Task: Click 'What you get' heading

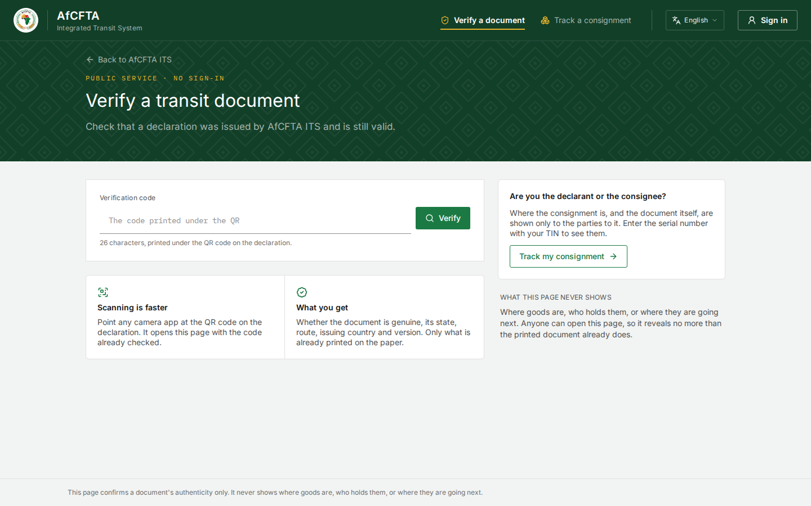Action: tap(322, 308)
